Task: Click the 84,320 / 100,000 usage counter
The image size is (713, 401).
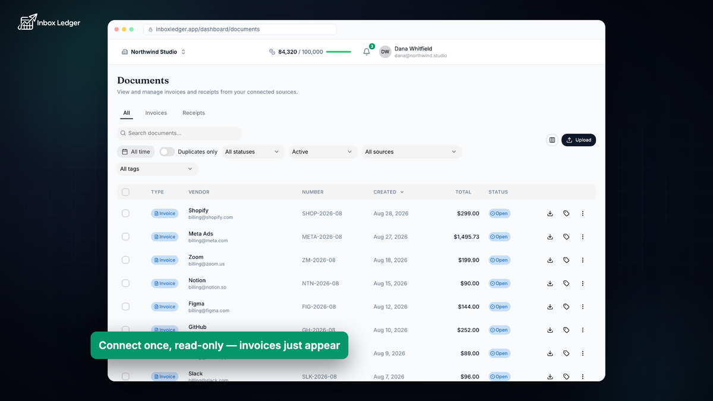Action: 301,52
